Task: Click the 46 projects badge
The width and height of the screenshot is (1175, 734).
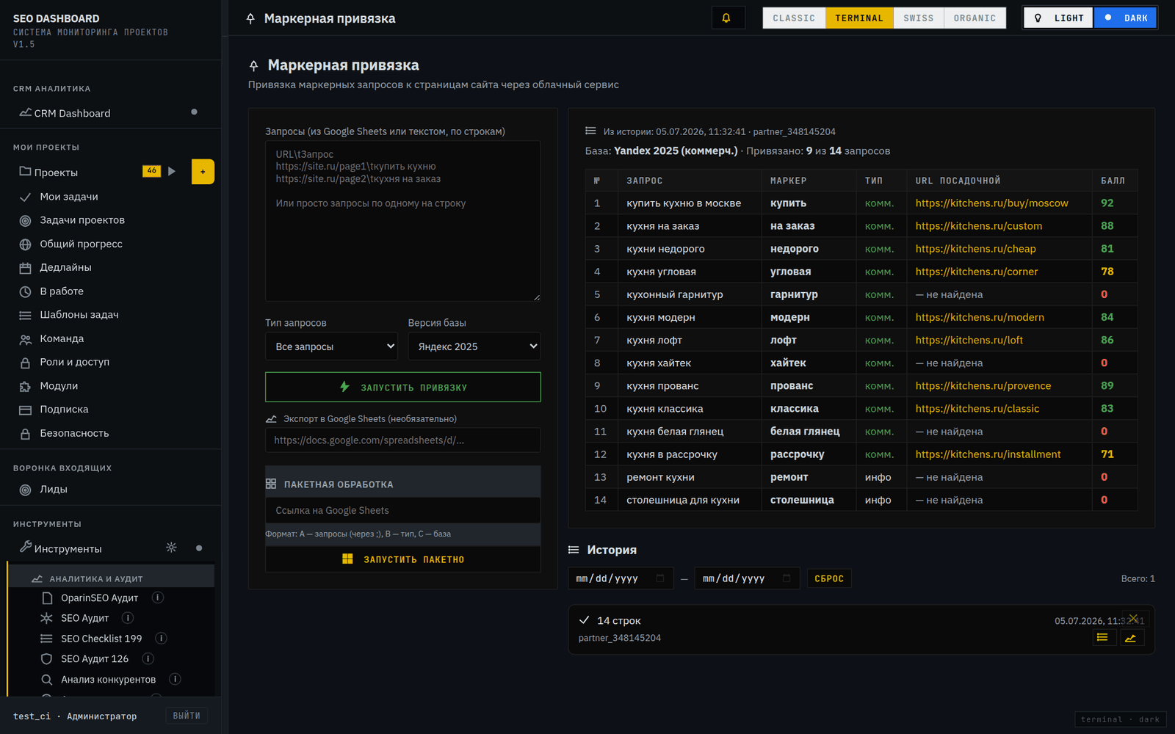Action: (x=151, y=171)
